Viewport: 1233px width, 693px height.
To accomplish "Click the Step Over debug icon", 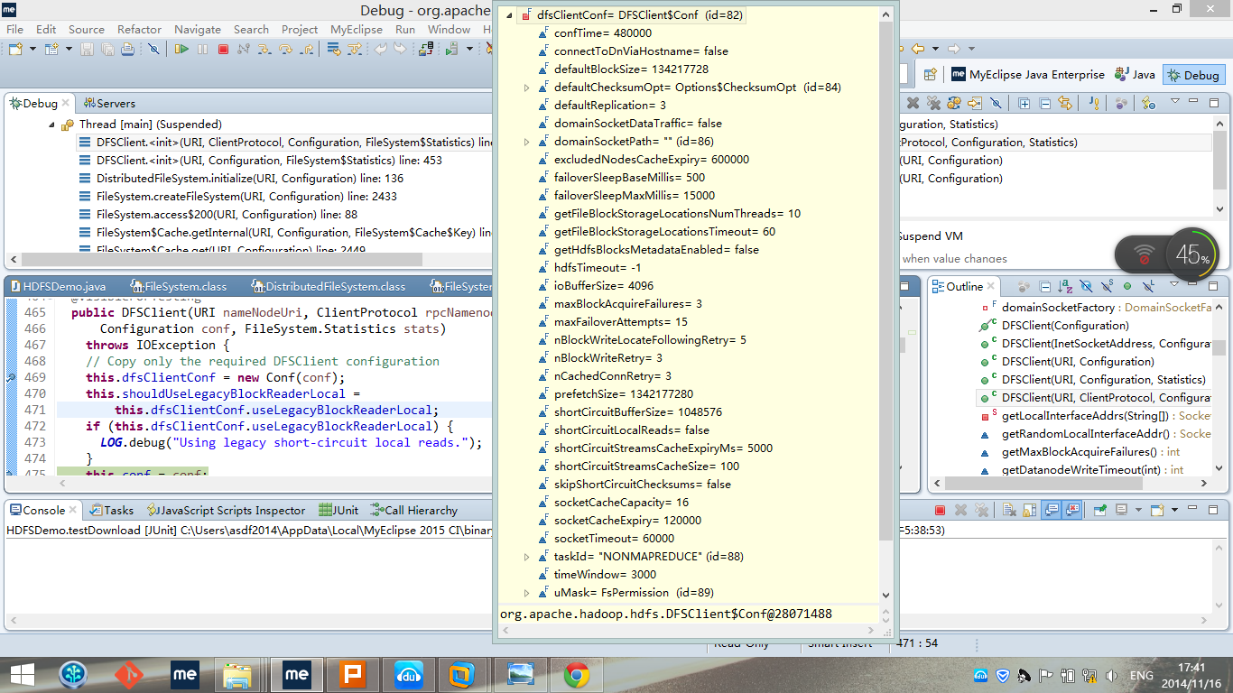I will click(x=285, y=51).
